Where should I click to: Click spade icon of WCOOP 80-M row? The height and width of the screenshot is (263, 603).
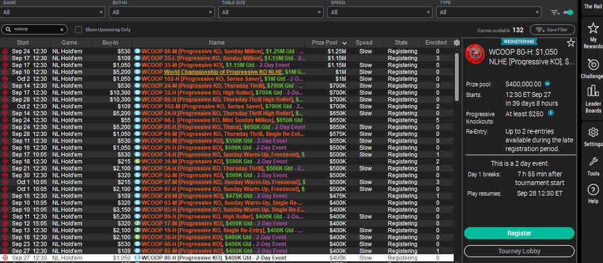(x=5, y=251)
